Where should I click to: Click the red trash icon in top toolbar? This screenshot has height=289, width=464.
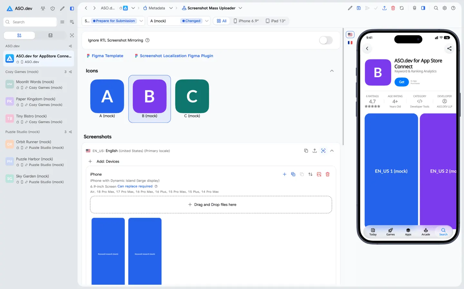(393, 8)
